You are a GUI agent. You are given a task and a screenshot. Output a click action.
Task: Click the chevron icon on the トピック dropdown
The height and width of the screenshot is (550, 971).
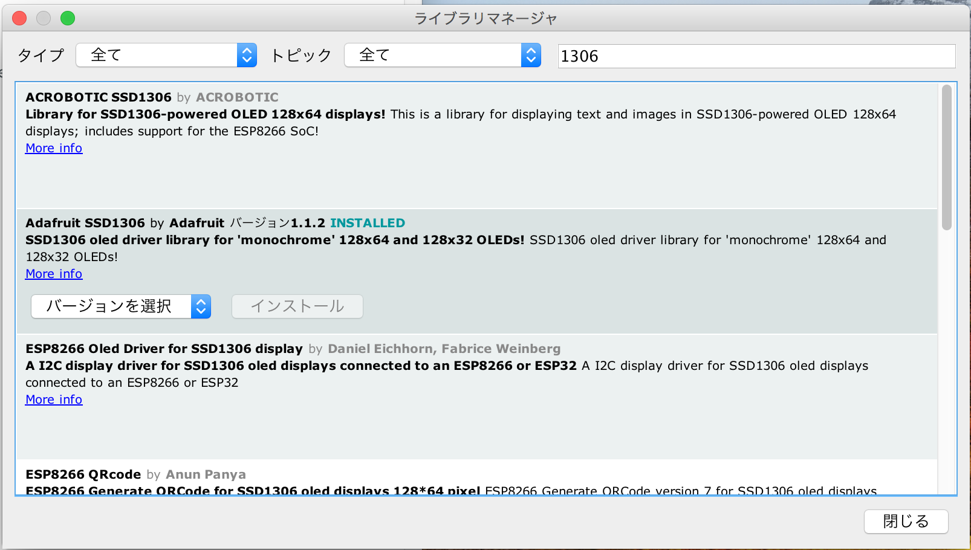[530, 55]
